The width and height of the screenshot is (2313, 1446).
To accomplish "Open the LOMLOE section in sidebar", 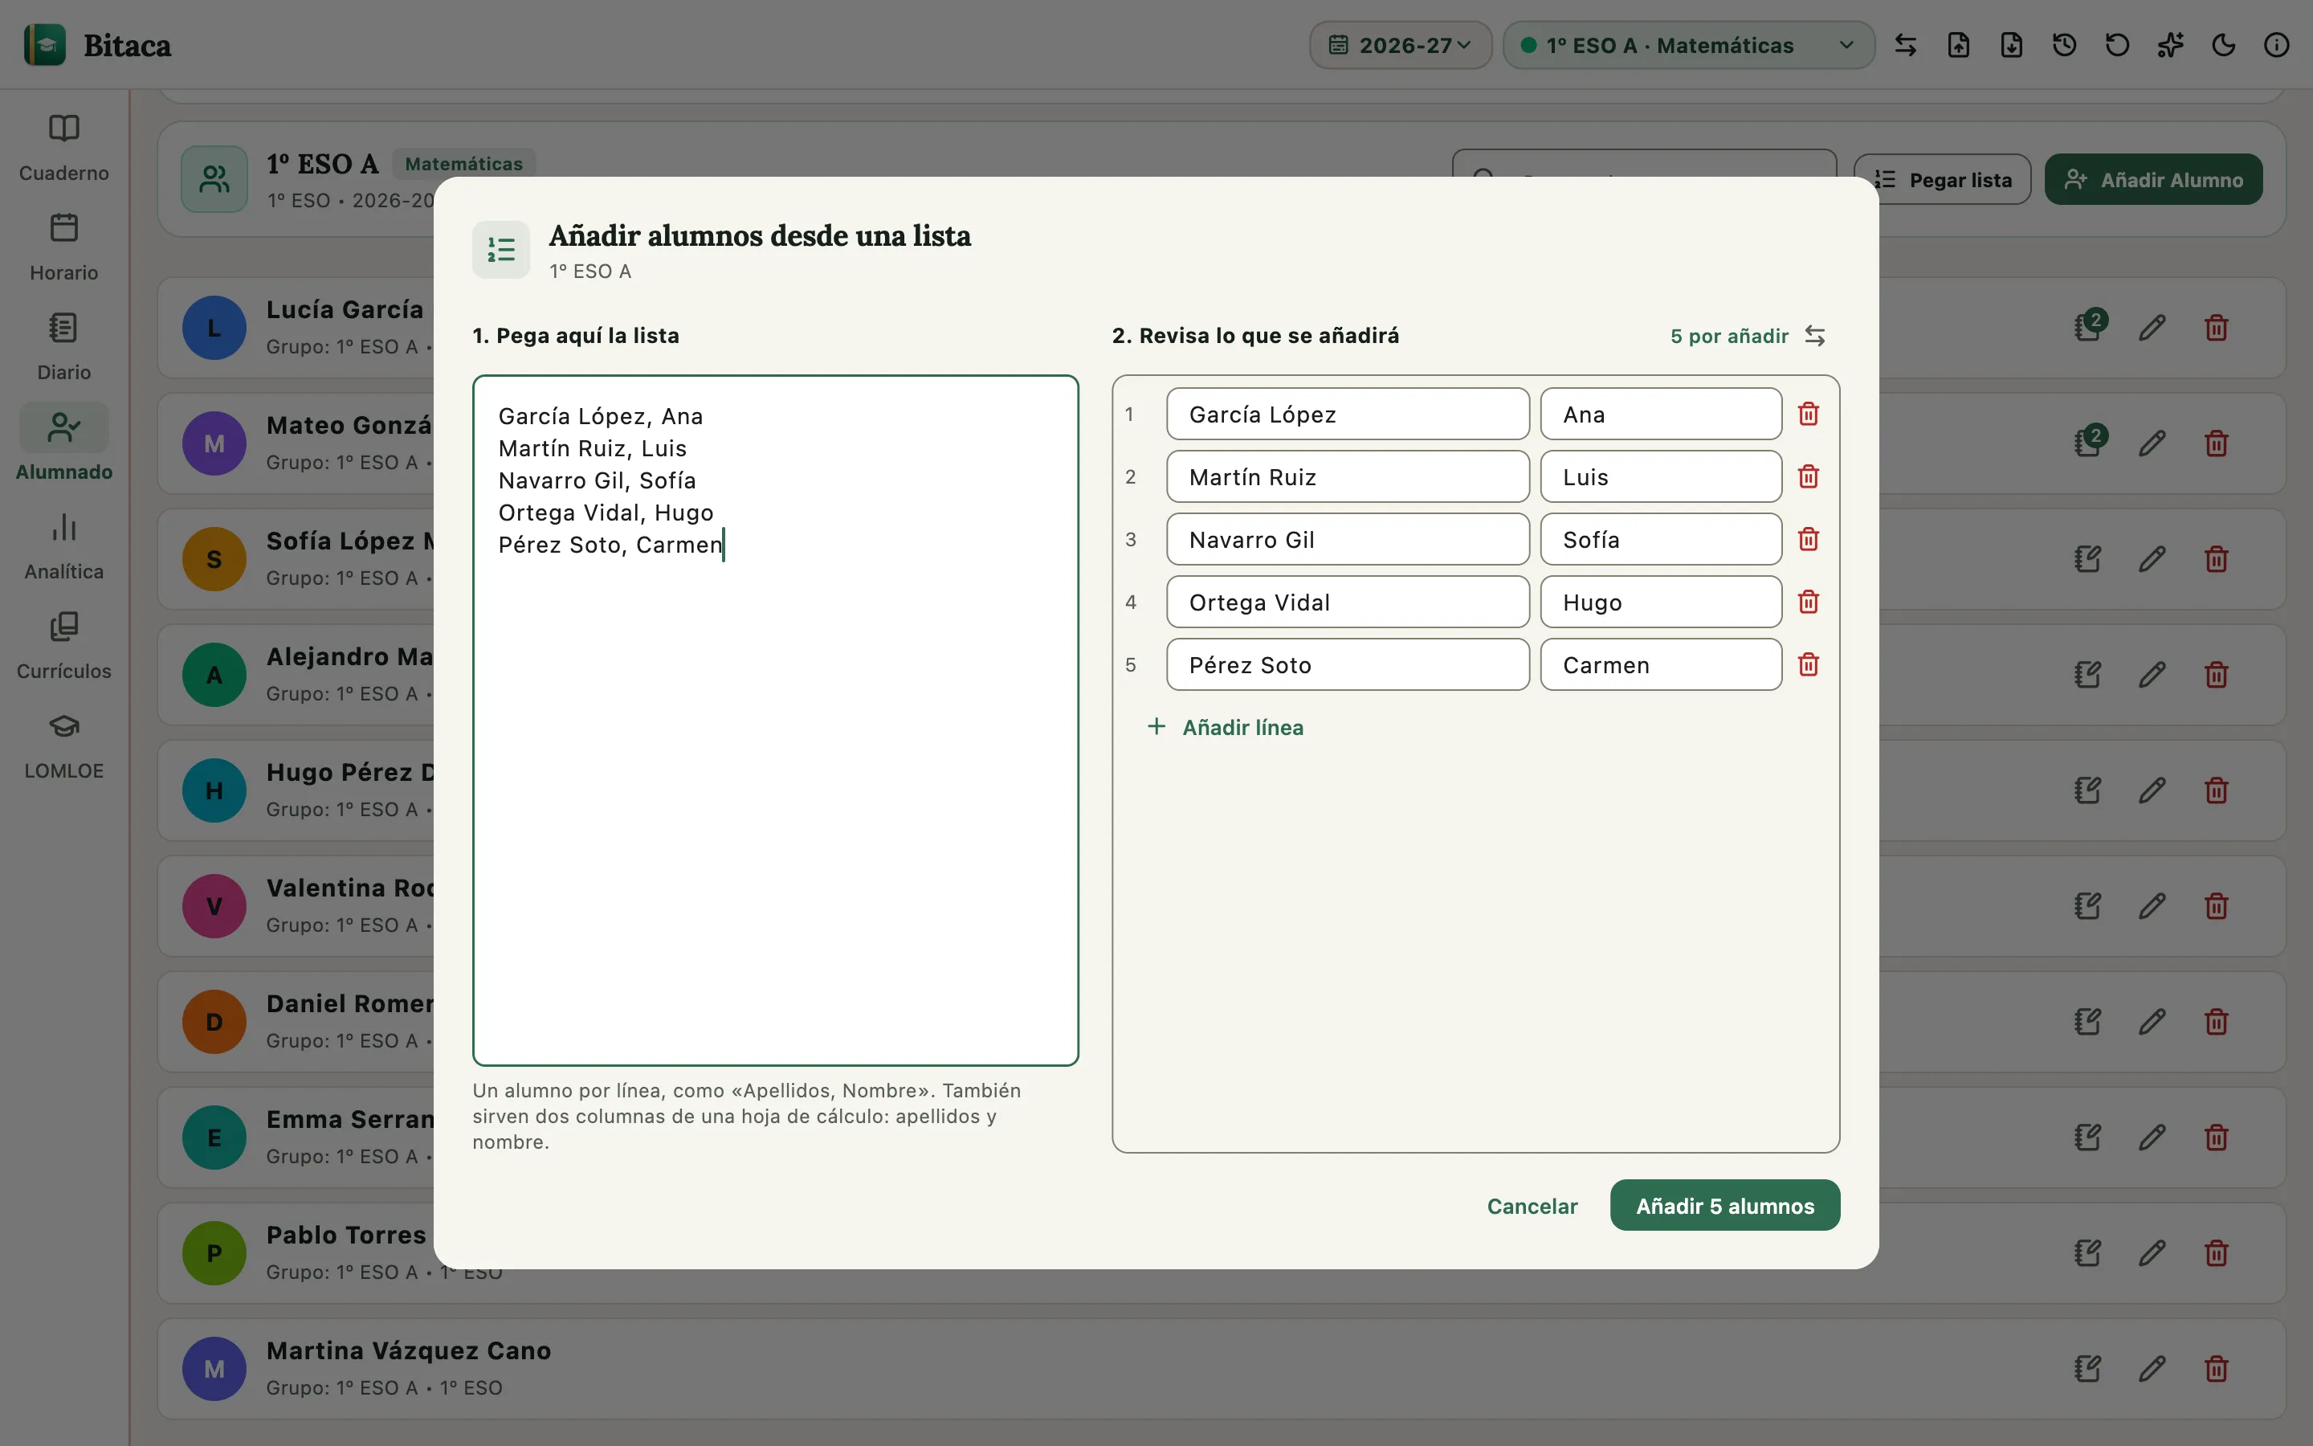I will tap(64, 745).
